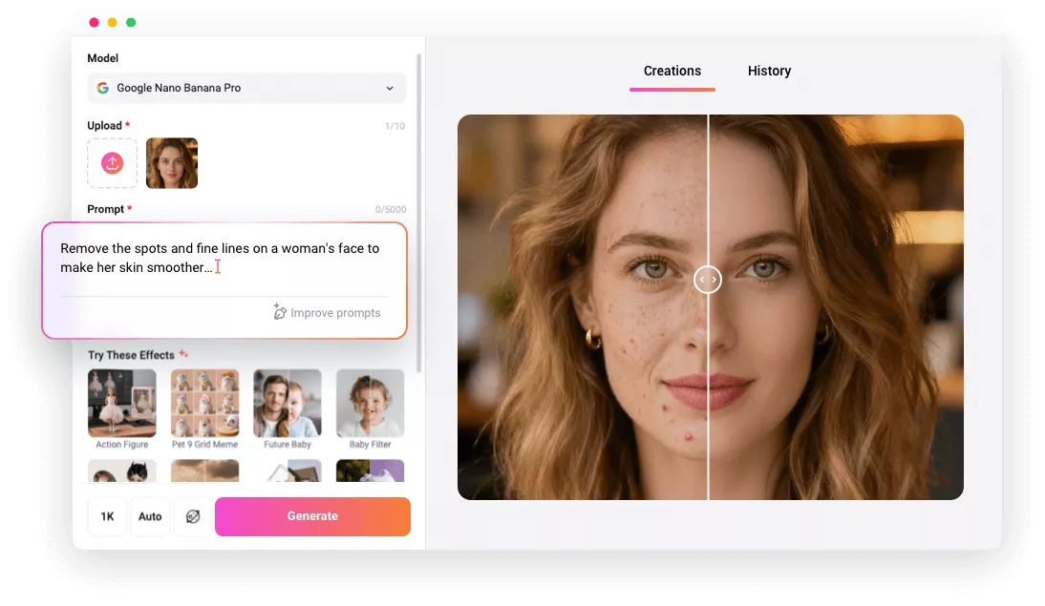Screen dimensions: 1045x606
Task: Click the green macOS fullscreen dot
Action: click(131, 22)
